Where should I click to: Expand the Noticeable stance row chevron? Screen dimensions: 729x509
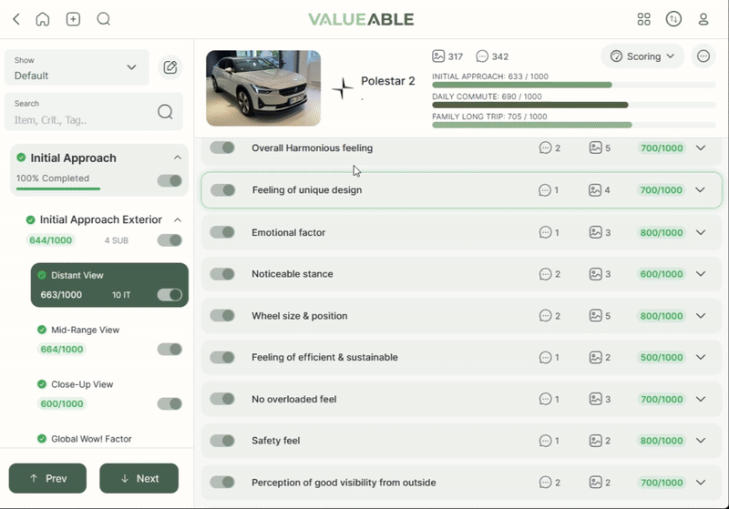[701, 274]
